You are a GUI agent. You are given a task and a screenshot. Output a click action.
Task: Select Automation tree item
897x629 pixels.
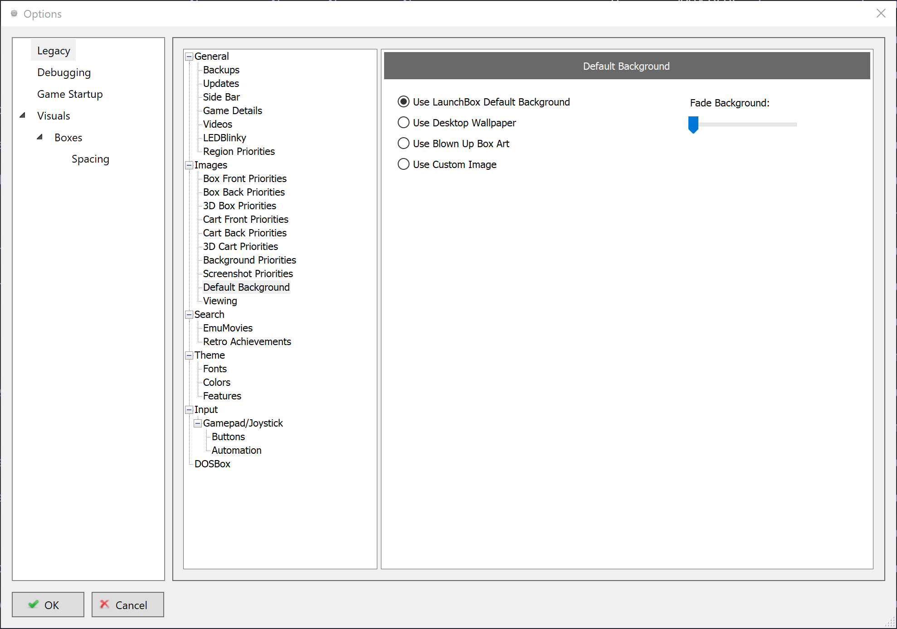(x=237, y=451)
